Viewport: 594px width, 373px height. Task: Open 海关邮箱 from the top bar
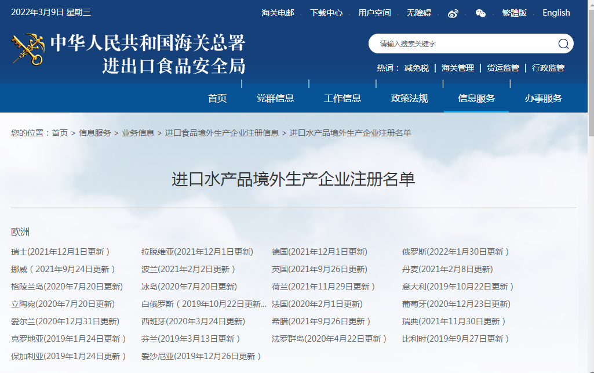(278, 13)
